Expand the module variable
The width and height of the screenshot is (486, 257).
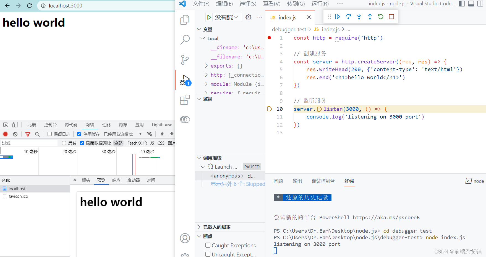(x=206, y=84)
